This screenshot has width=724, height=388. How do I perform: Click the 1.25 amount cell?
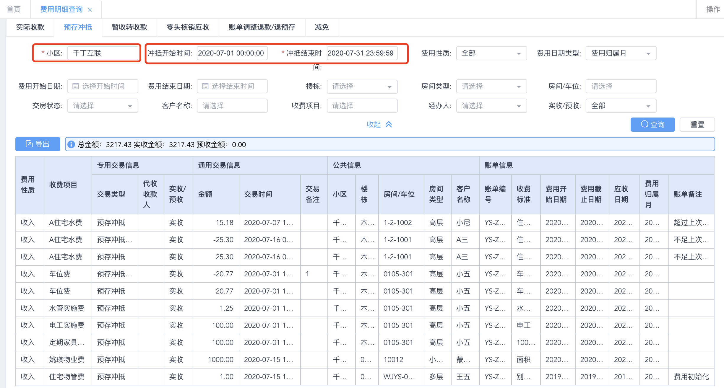click(216, 308)
